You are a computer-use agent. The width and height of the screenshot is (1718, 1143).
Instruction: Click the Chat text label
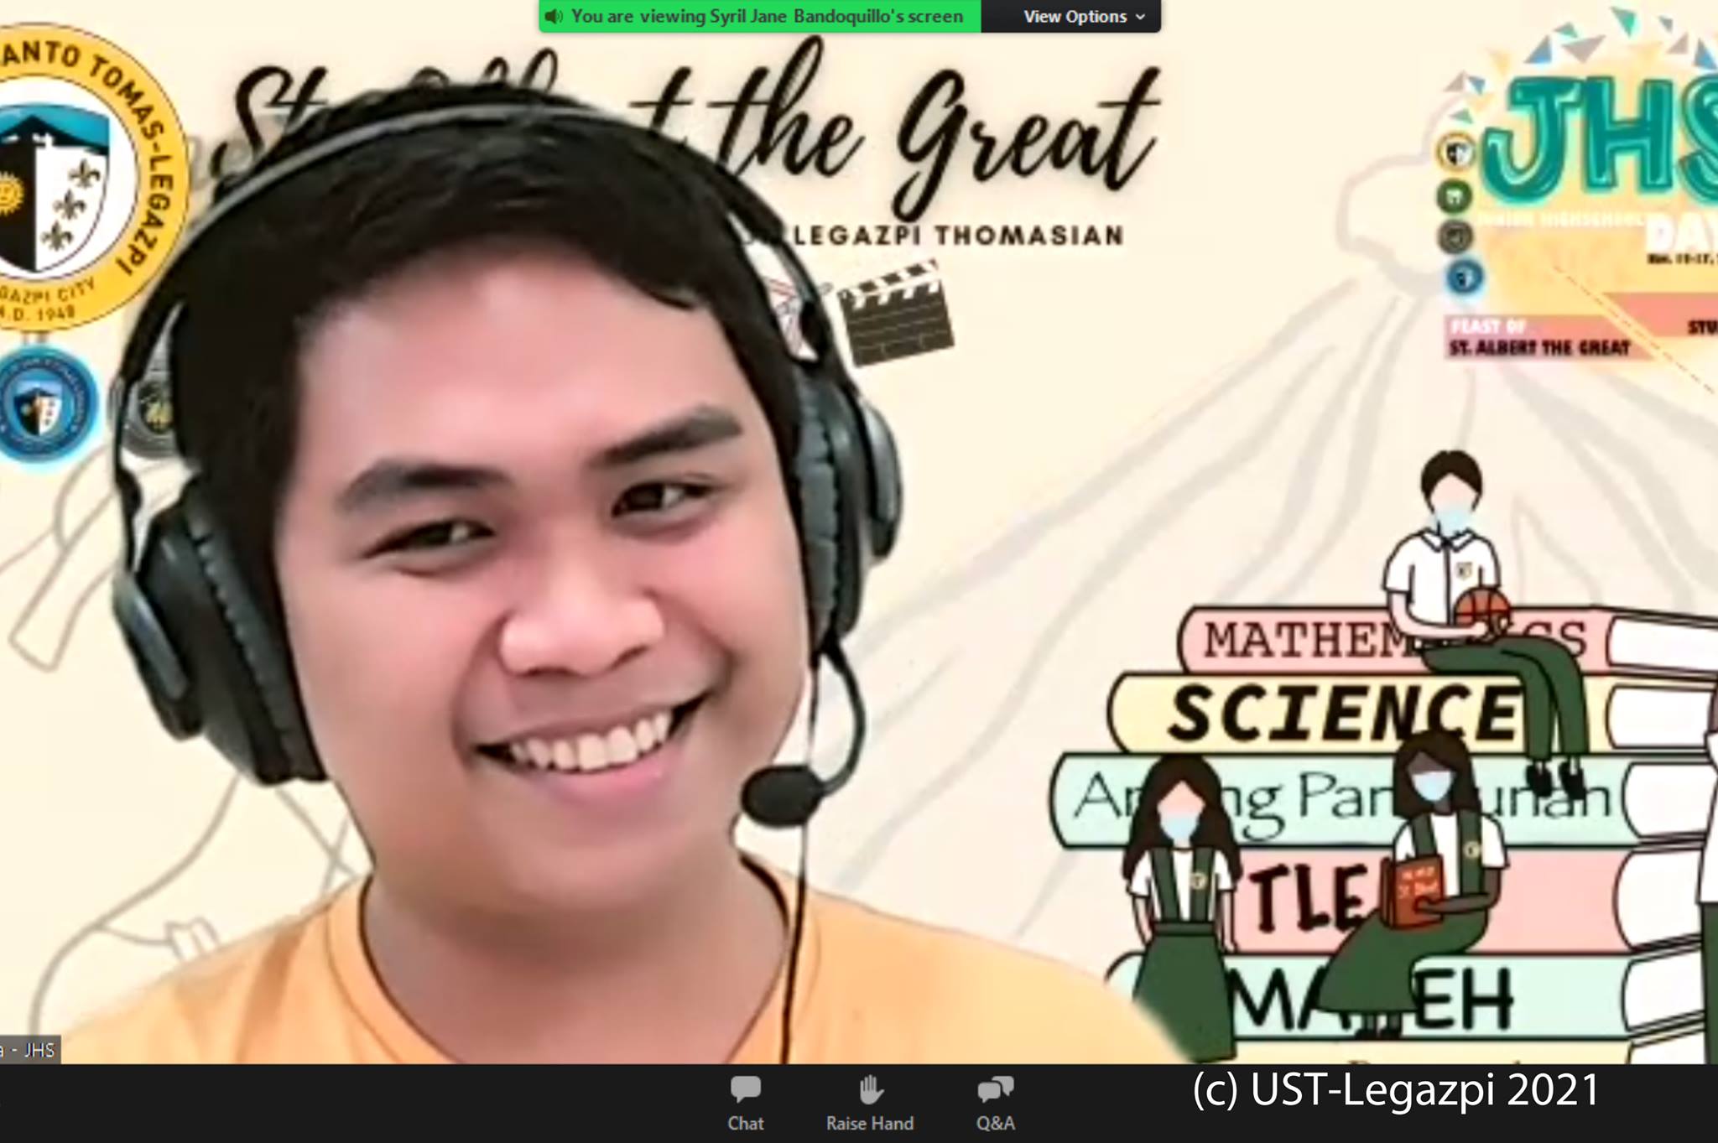pos(745,1123)
